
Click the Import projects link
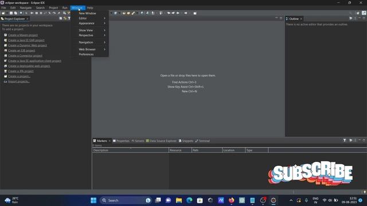19,81
